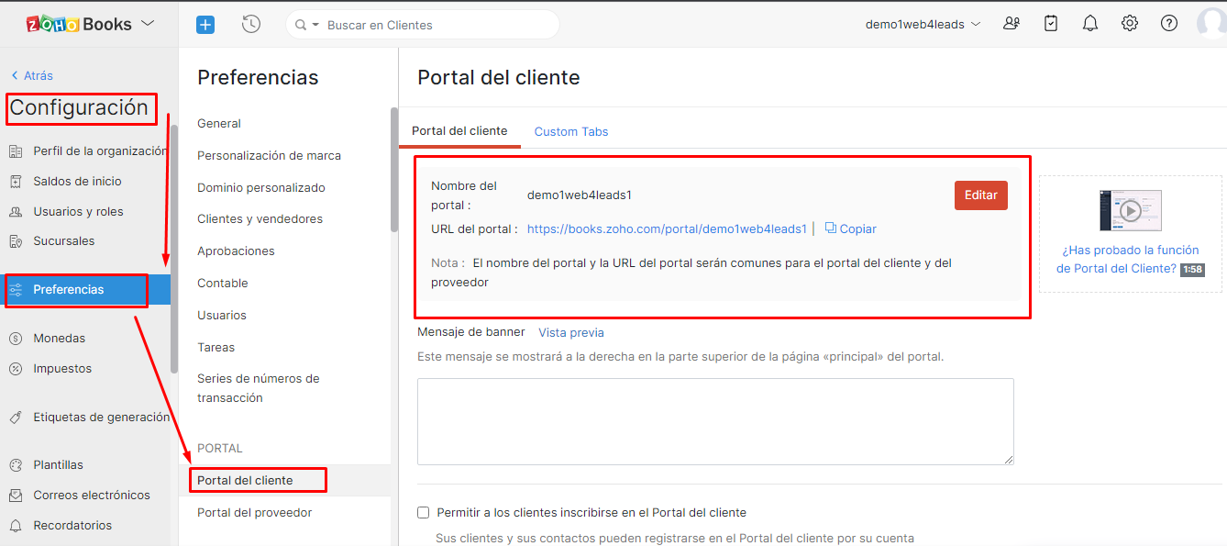Click the Impuestos percent icon

click(16, 369)
